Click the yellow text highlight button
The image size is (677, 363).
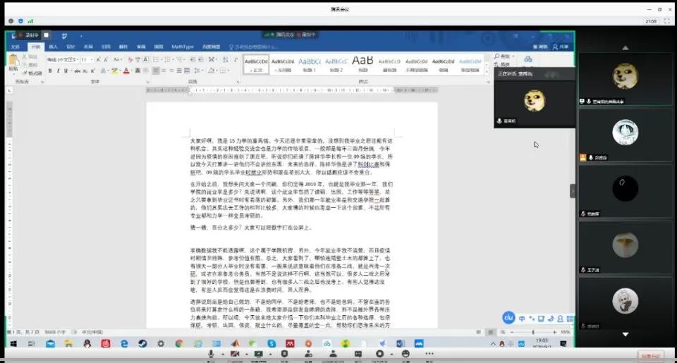click(115, 70)
